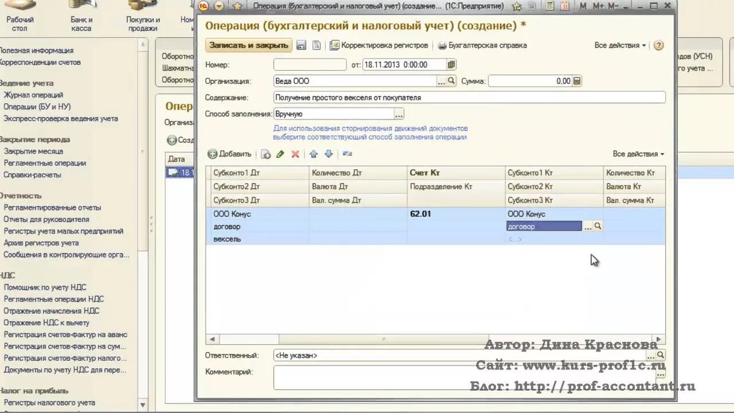The width and height of the screenshot is (734, 413).
Task: Click the Содержание text field
Action: tap(469, 98)
